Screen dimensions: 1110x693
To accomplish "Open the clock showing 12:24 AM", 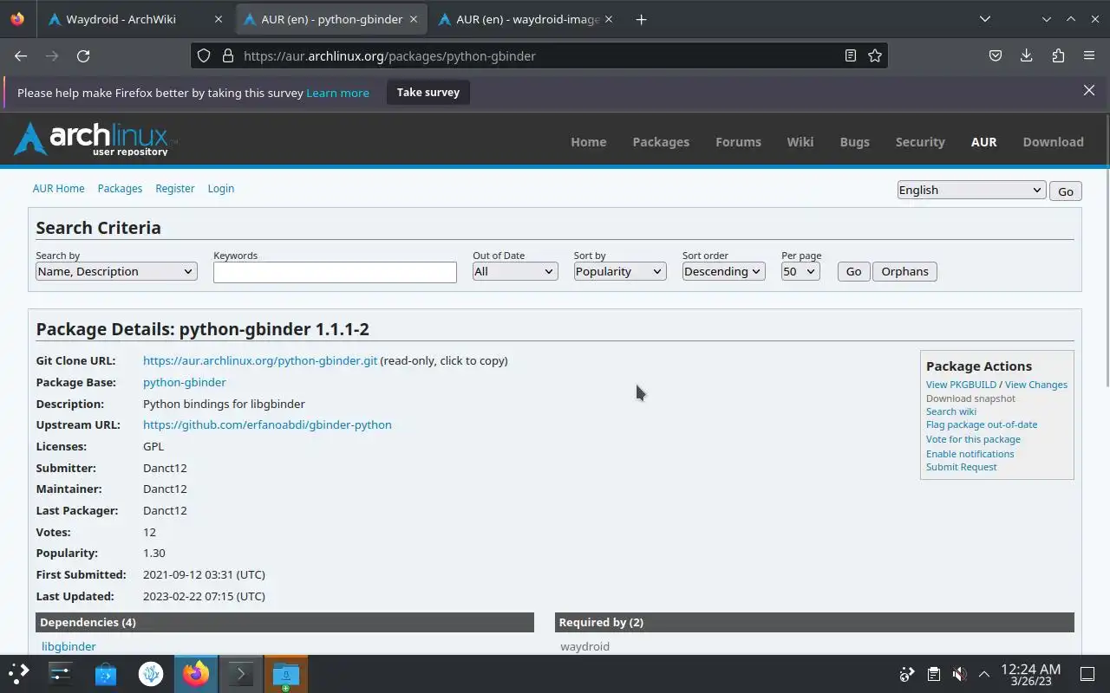I will click(x=1030, y=674).
